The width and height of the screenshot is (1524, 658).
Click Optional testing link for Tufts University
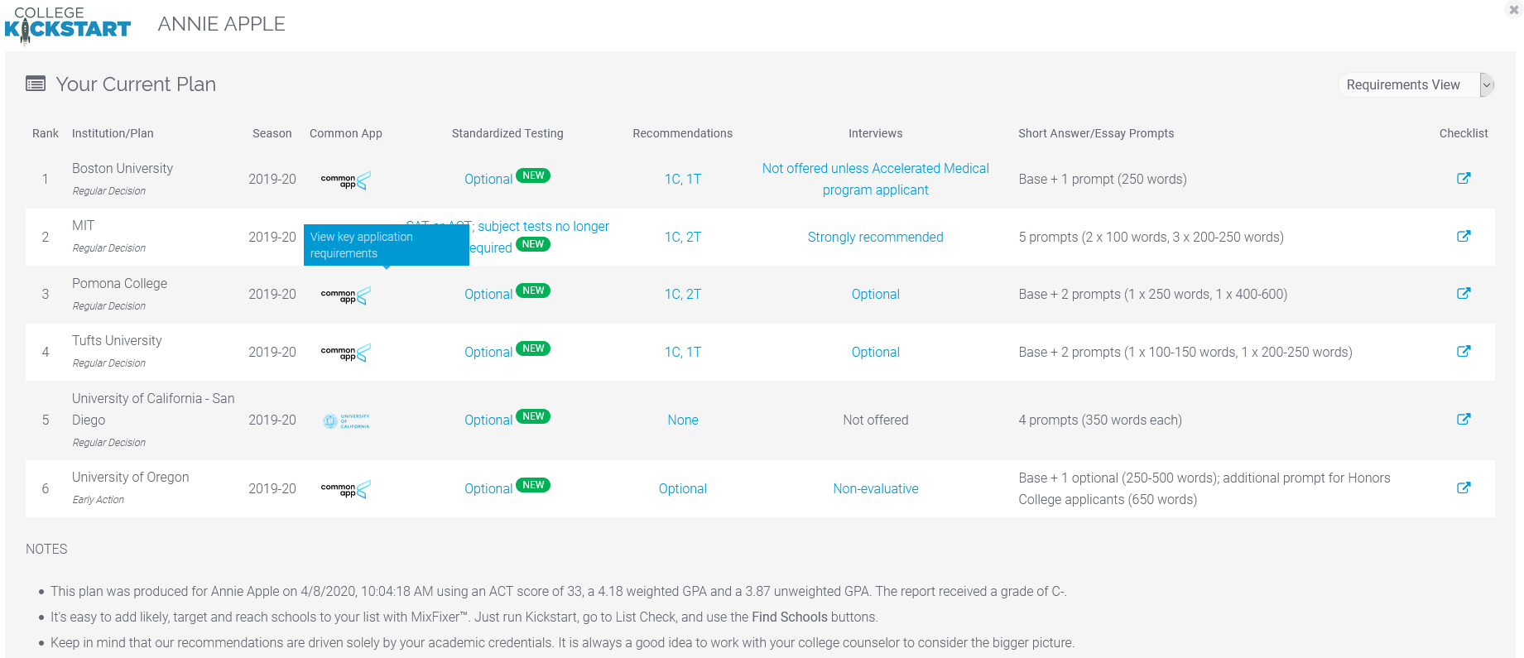click(488, 352)
